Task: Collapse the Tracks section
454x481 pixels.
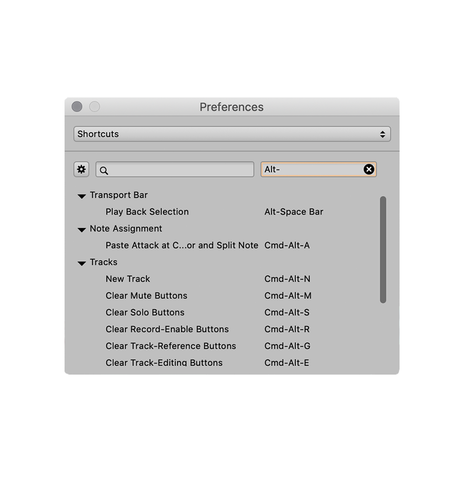Action: (81, 263)
